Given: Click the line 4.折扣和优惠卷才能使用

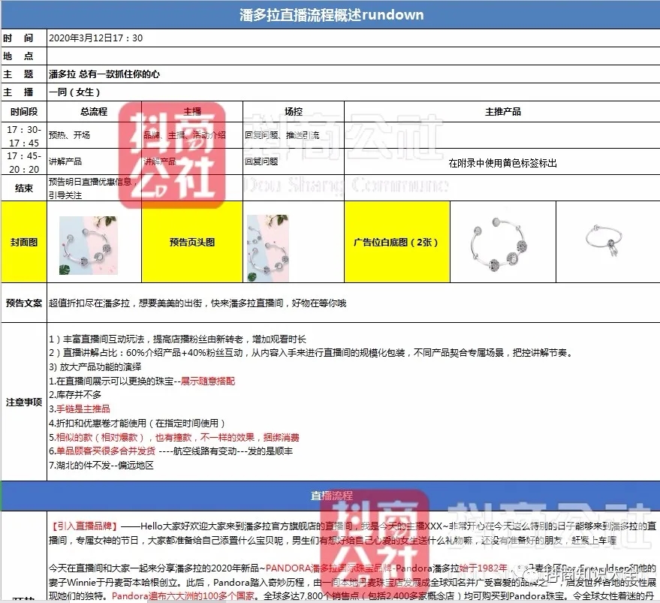Looking at the screenshot, I should click(x=137, y=424).
